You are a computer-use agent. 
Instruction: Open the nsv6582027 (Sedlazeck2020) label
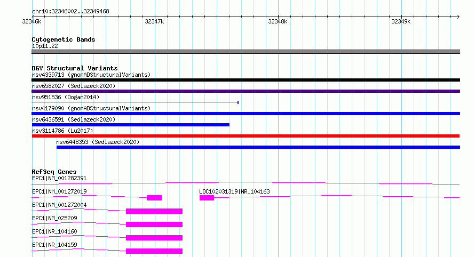74,86
